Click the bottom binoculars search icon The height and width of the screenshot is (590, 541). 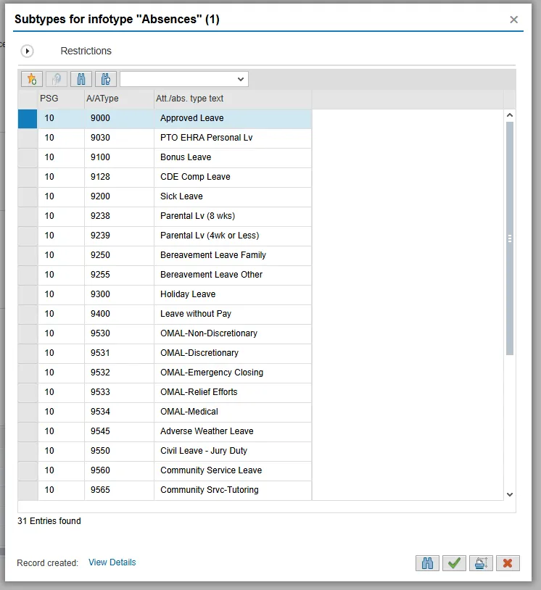coord(428,562)
